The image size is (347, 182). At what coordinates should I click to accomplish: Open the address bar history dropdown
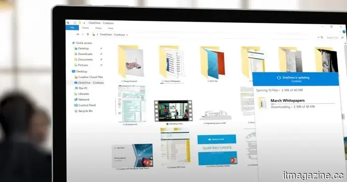click(x=318, y=37)
